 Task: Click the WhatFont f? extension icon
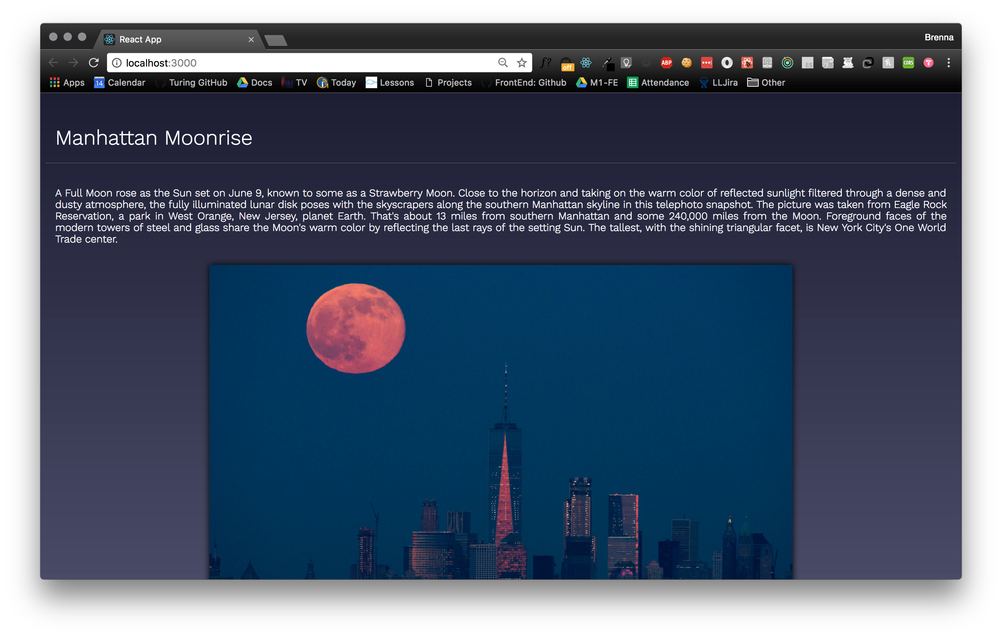click(546, 63)
